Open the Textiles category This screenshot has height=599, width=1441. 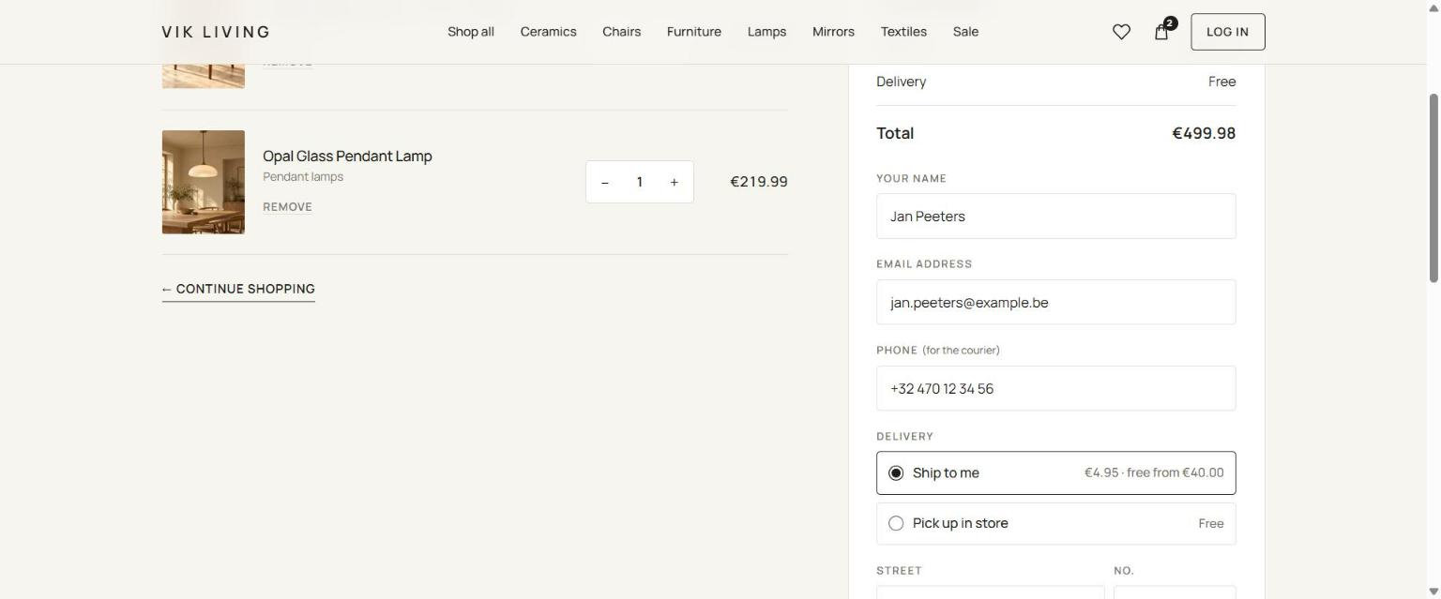click(903, 32)
